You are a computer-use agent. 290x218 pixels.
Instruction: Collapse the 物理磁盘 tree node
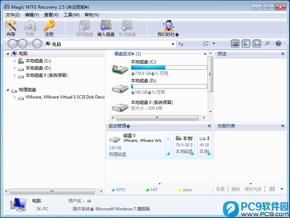(8, 90)
